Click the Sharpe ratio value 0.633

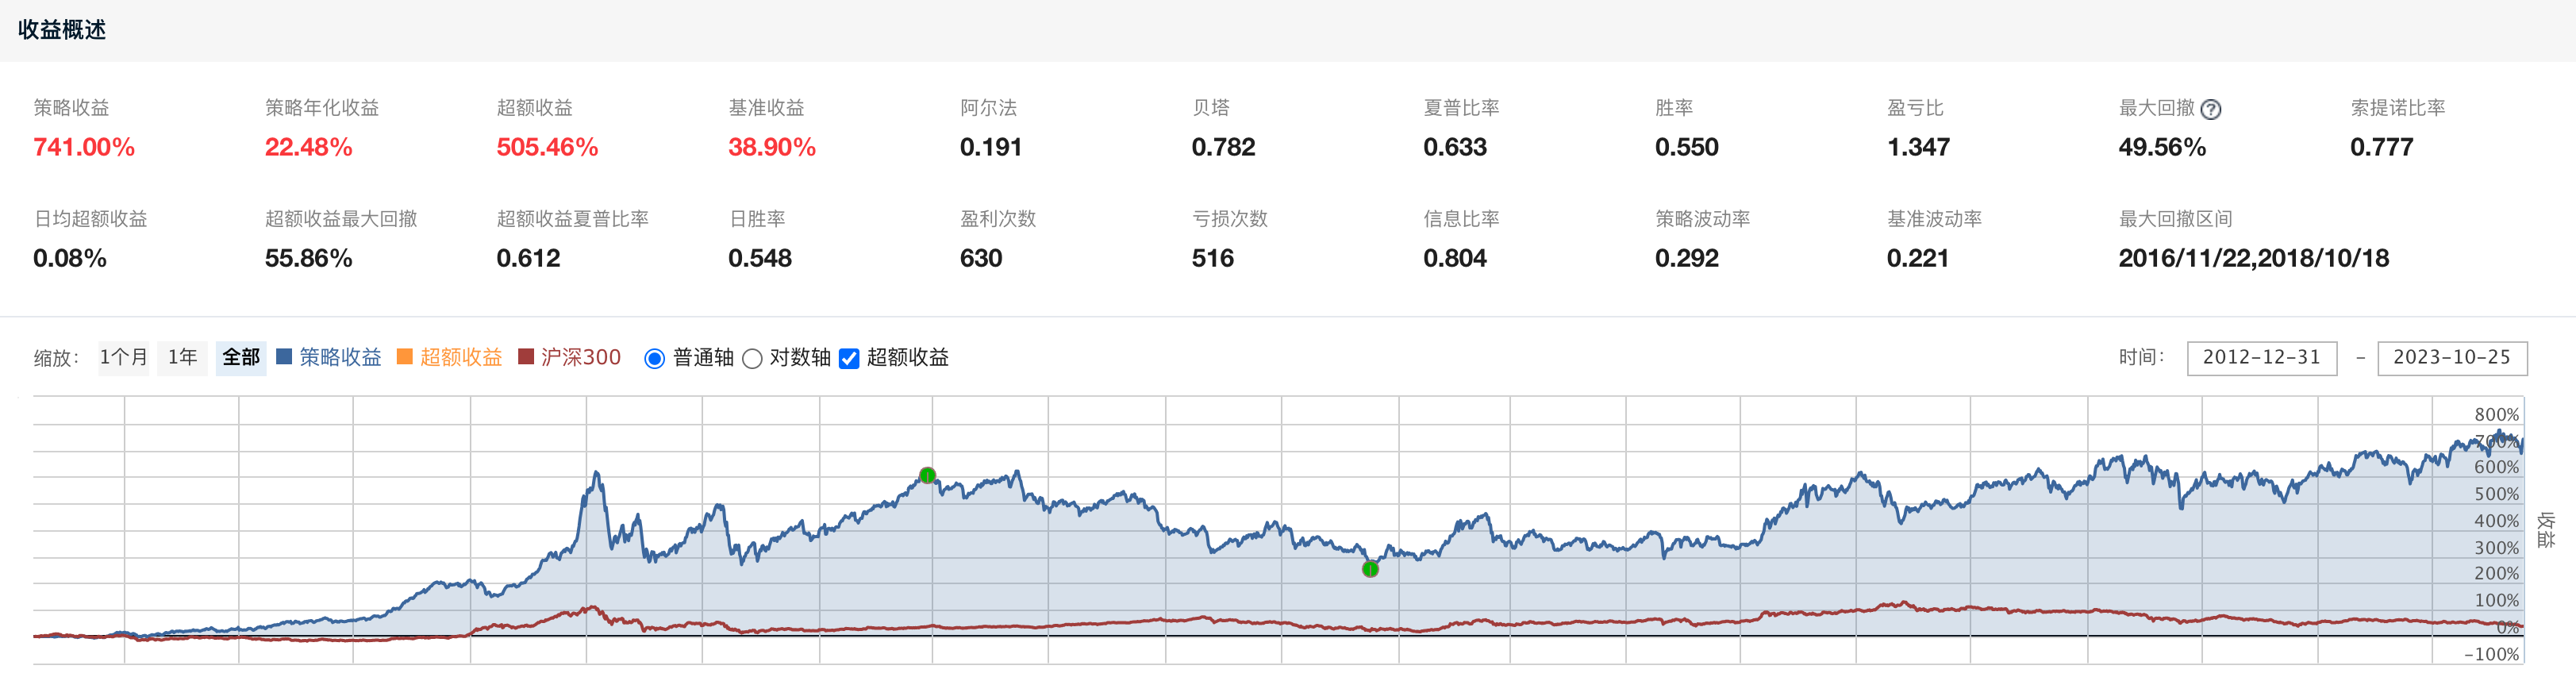[x=1455, y=147]
